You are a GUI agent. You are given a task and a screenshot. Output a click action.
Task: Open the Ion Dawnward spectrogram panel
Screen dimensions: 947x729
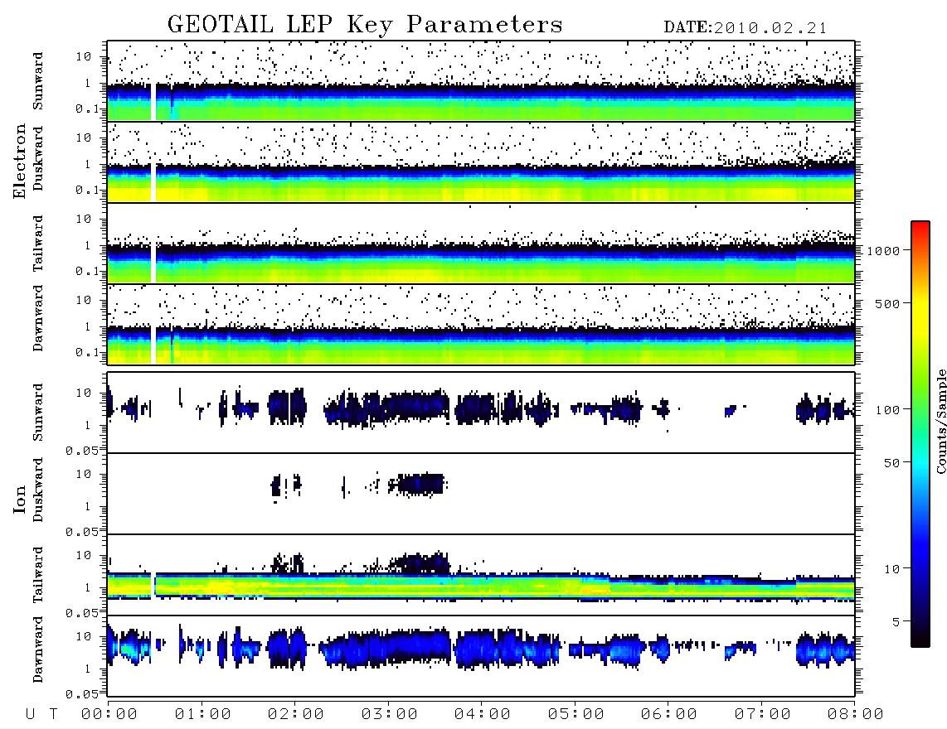pos(481,656)
